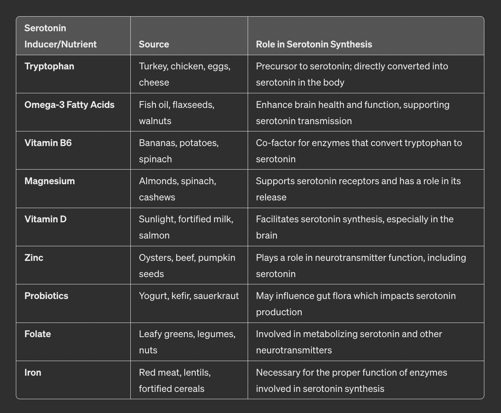The height and width of the screenshot is (413, 501).
Task: Click the Yogurt, kefir, sauerkraut source text
Action: coord(189,296)
